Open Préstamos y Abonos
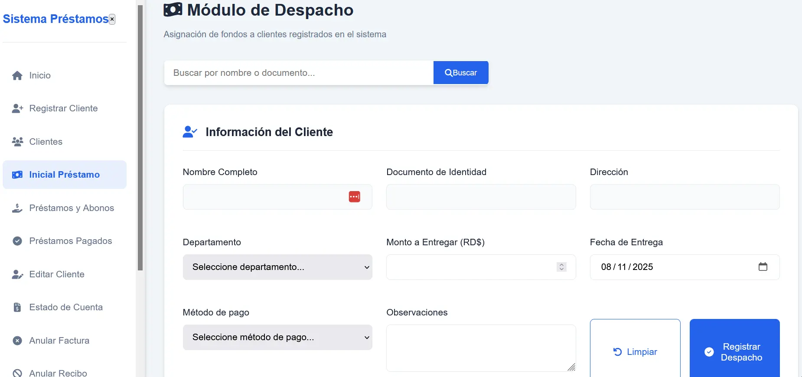The image size is (802, 377). (x=65, y=208)
